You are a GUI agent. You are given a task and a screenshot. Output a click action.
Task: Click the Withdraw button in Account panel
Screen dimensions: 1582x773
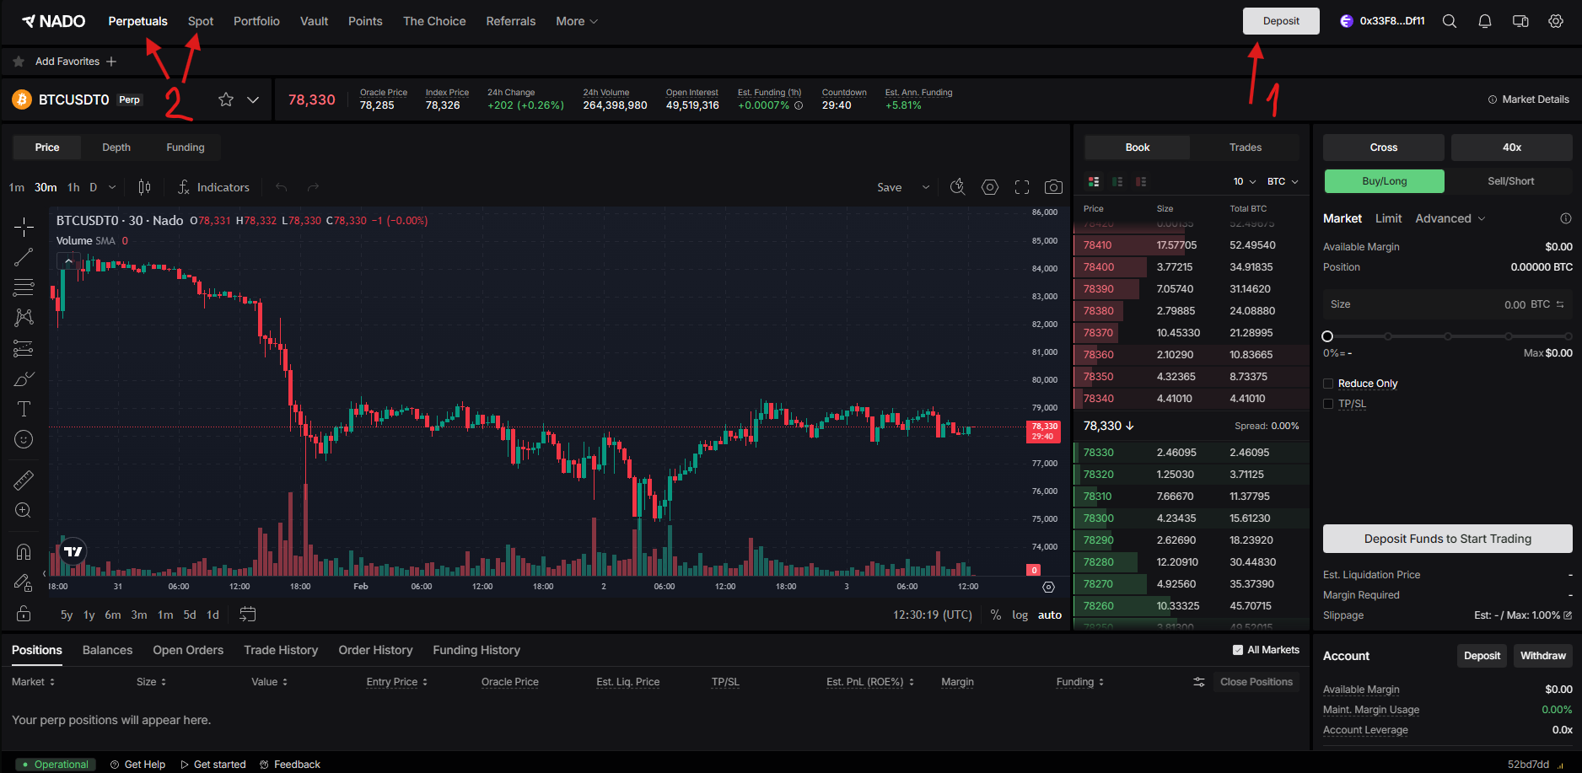[x=1542, y=656]
